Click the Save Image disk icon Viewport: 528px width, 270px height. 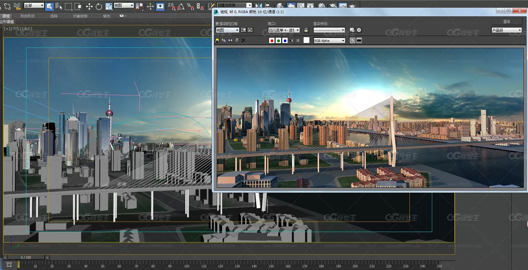point(217,40)
